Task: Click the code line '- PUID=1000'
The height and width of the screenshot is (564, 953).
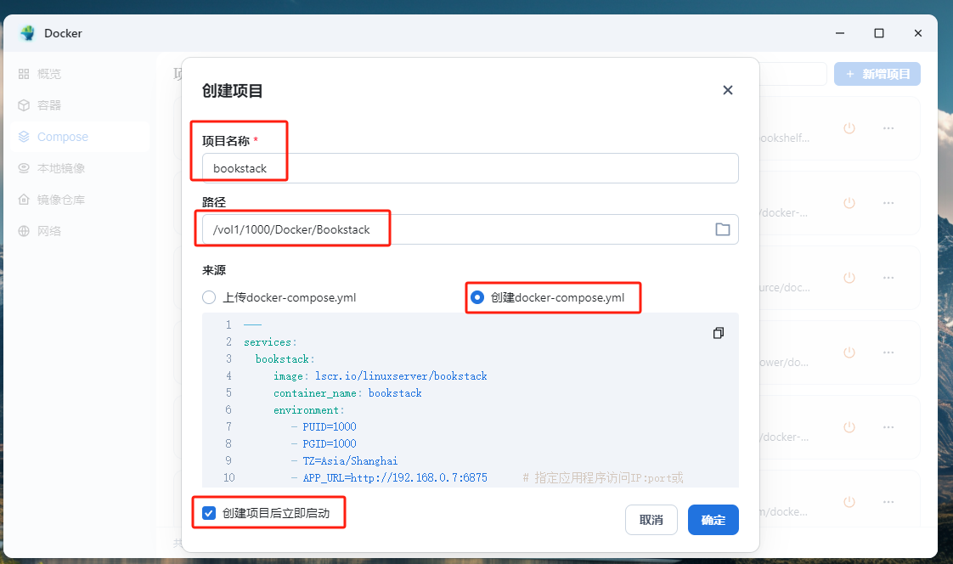Action: coord(324,427)
